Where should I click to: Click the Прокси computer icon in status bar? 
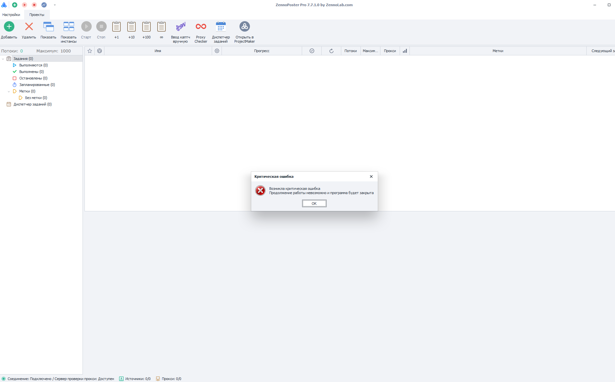158,379
